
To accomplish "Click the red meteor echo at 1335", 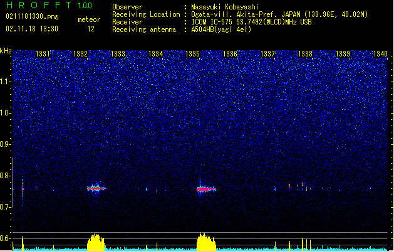I will (x=206, y=189).
